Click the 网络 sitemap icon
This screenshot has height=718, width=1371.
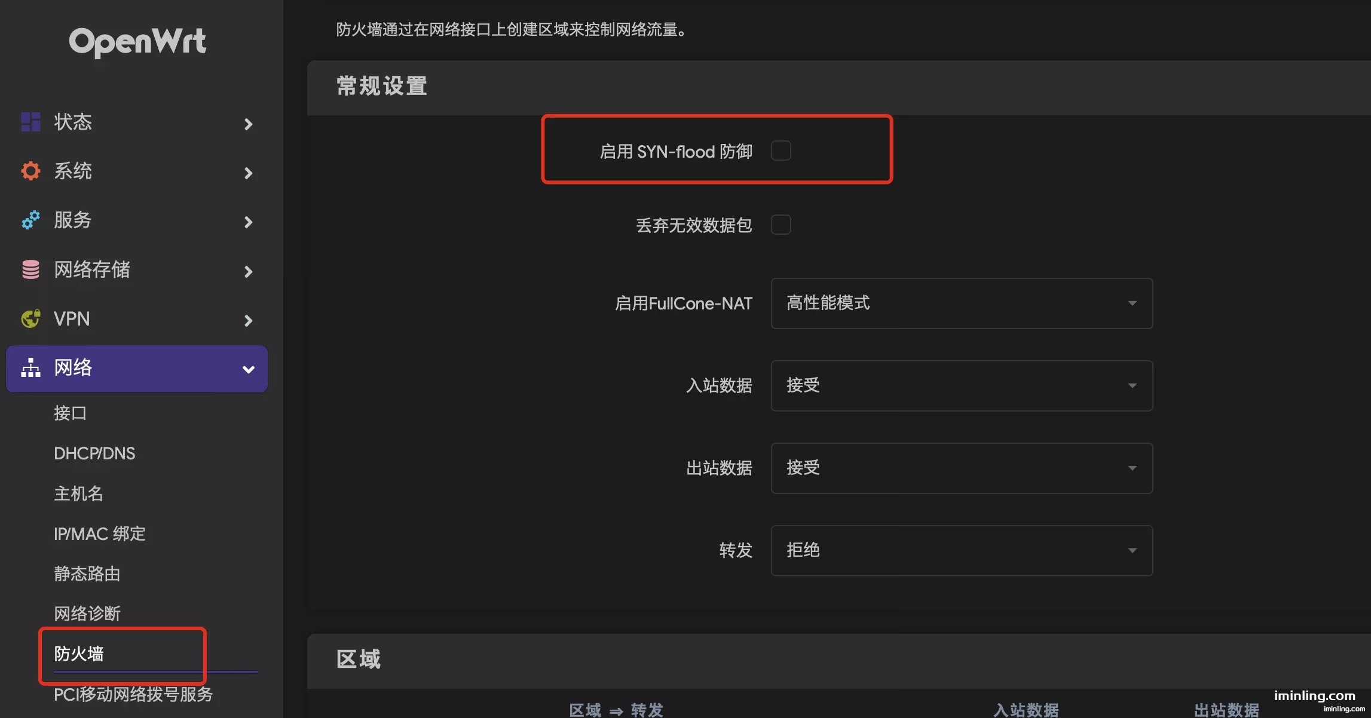click(x=30, y=367)
